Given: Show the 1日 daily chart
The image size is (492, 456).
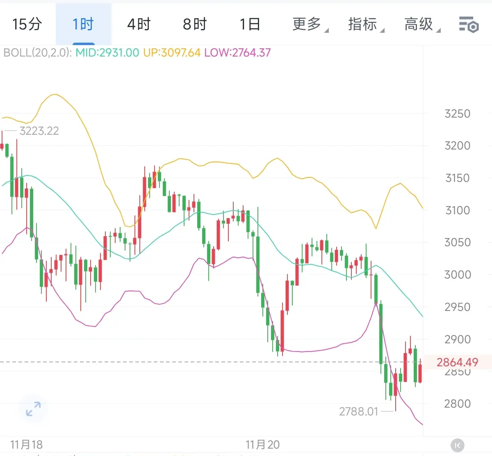Looking at the screenshot, I should pyautogui.click(x=250, y=25).
